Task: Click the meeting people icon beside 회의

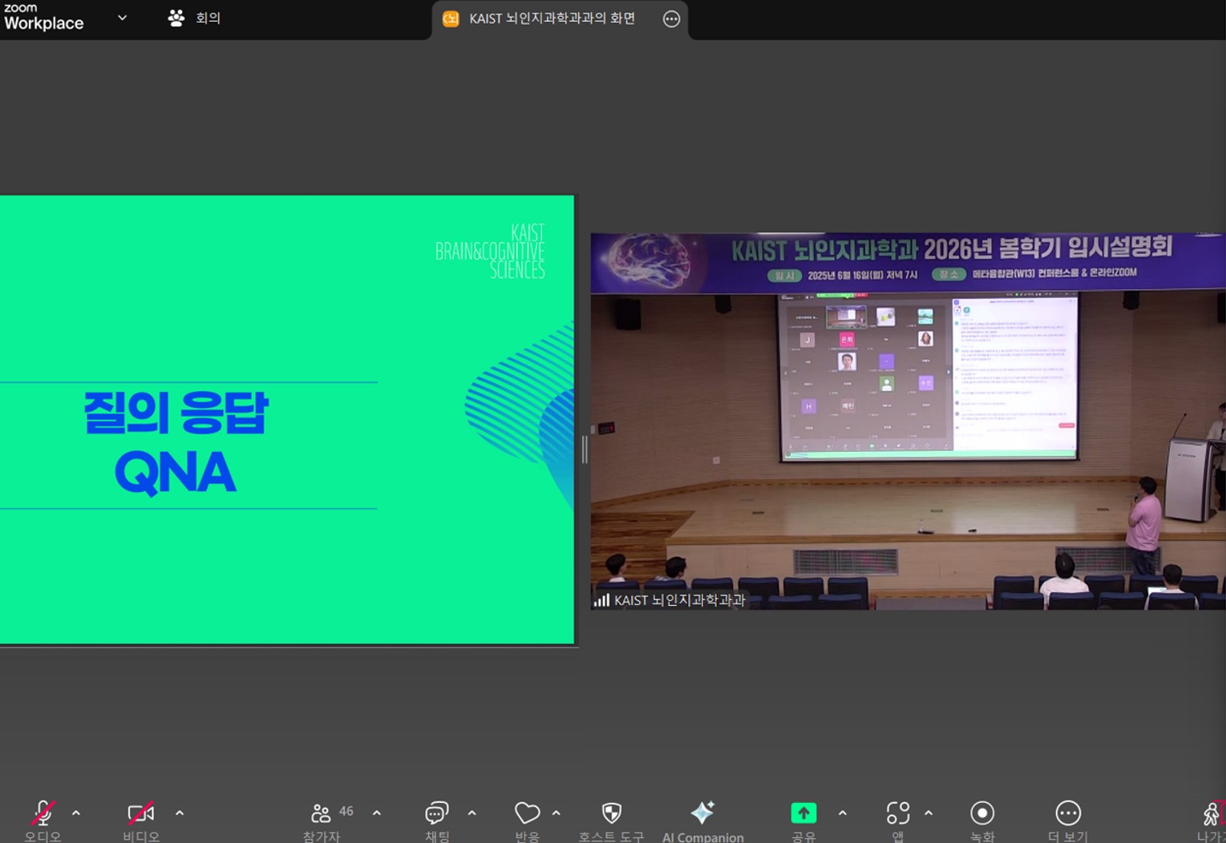Action: point(176,18)
